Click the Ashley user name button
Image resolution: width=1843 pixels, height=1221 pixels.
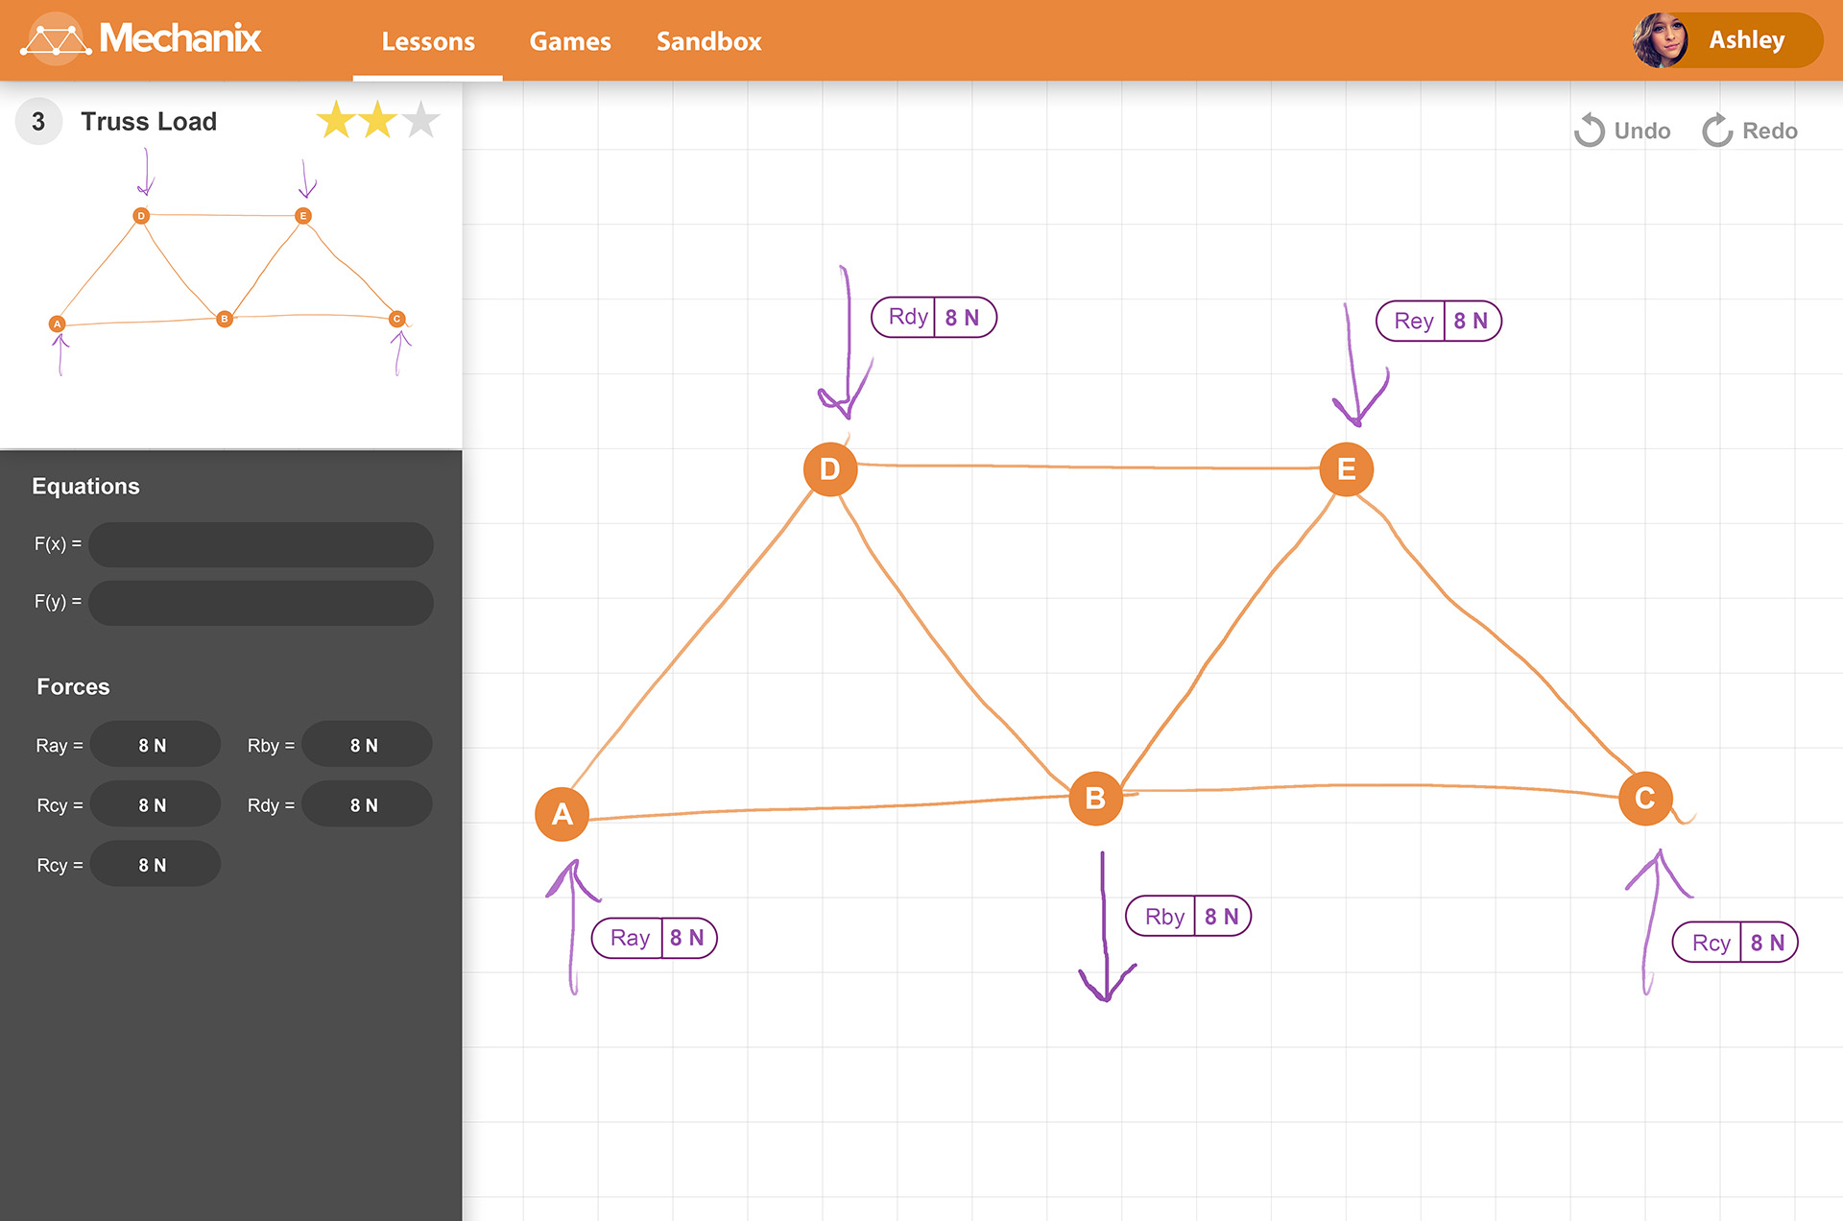pos(1746,40)
